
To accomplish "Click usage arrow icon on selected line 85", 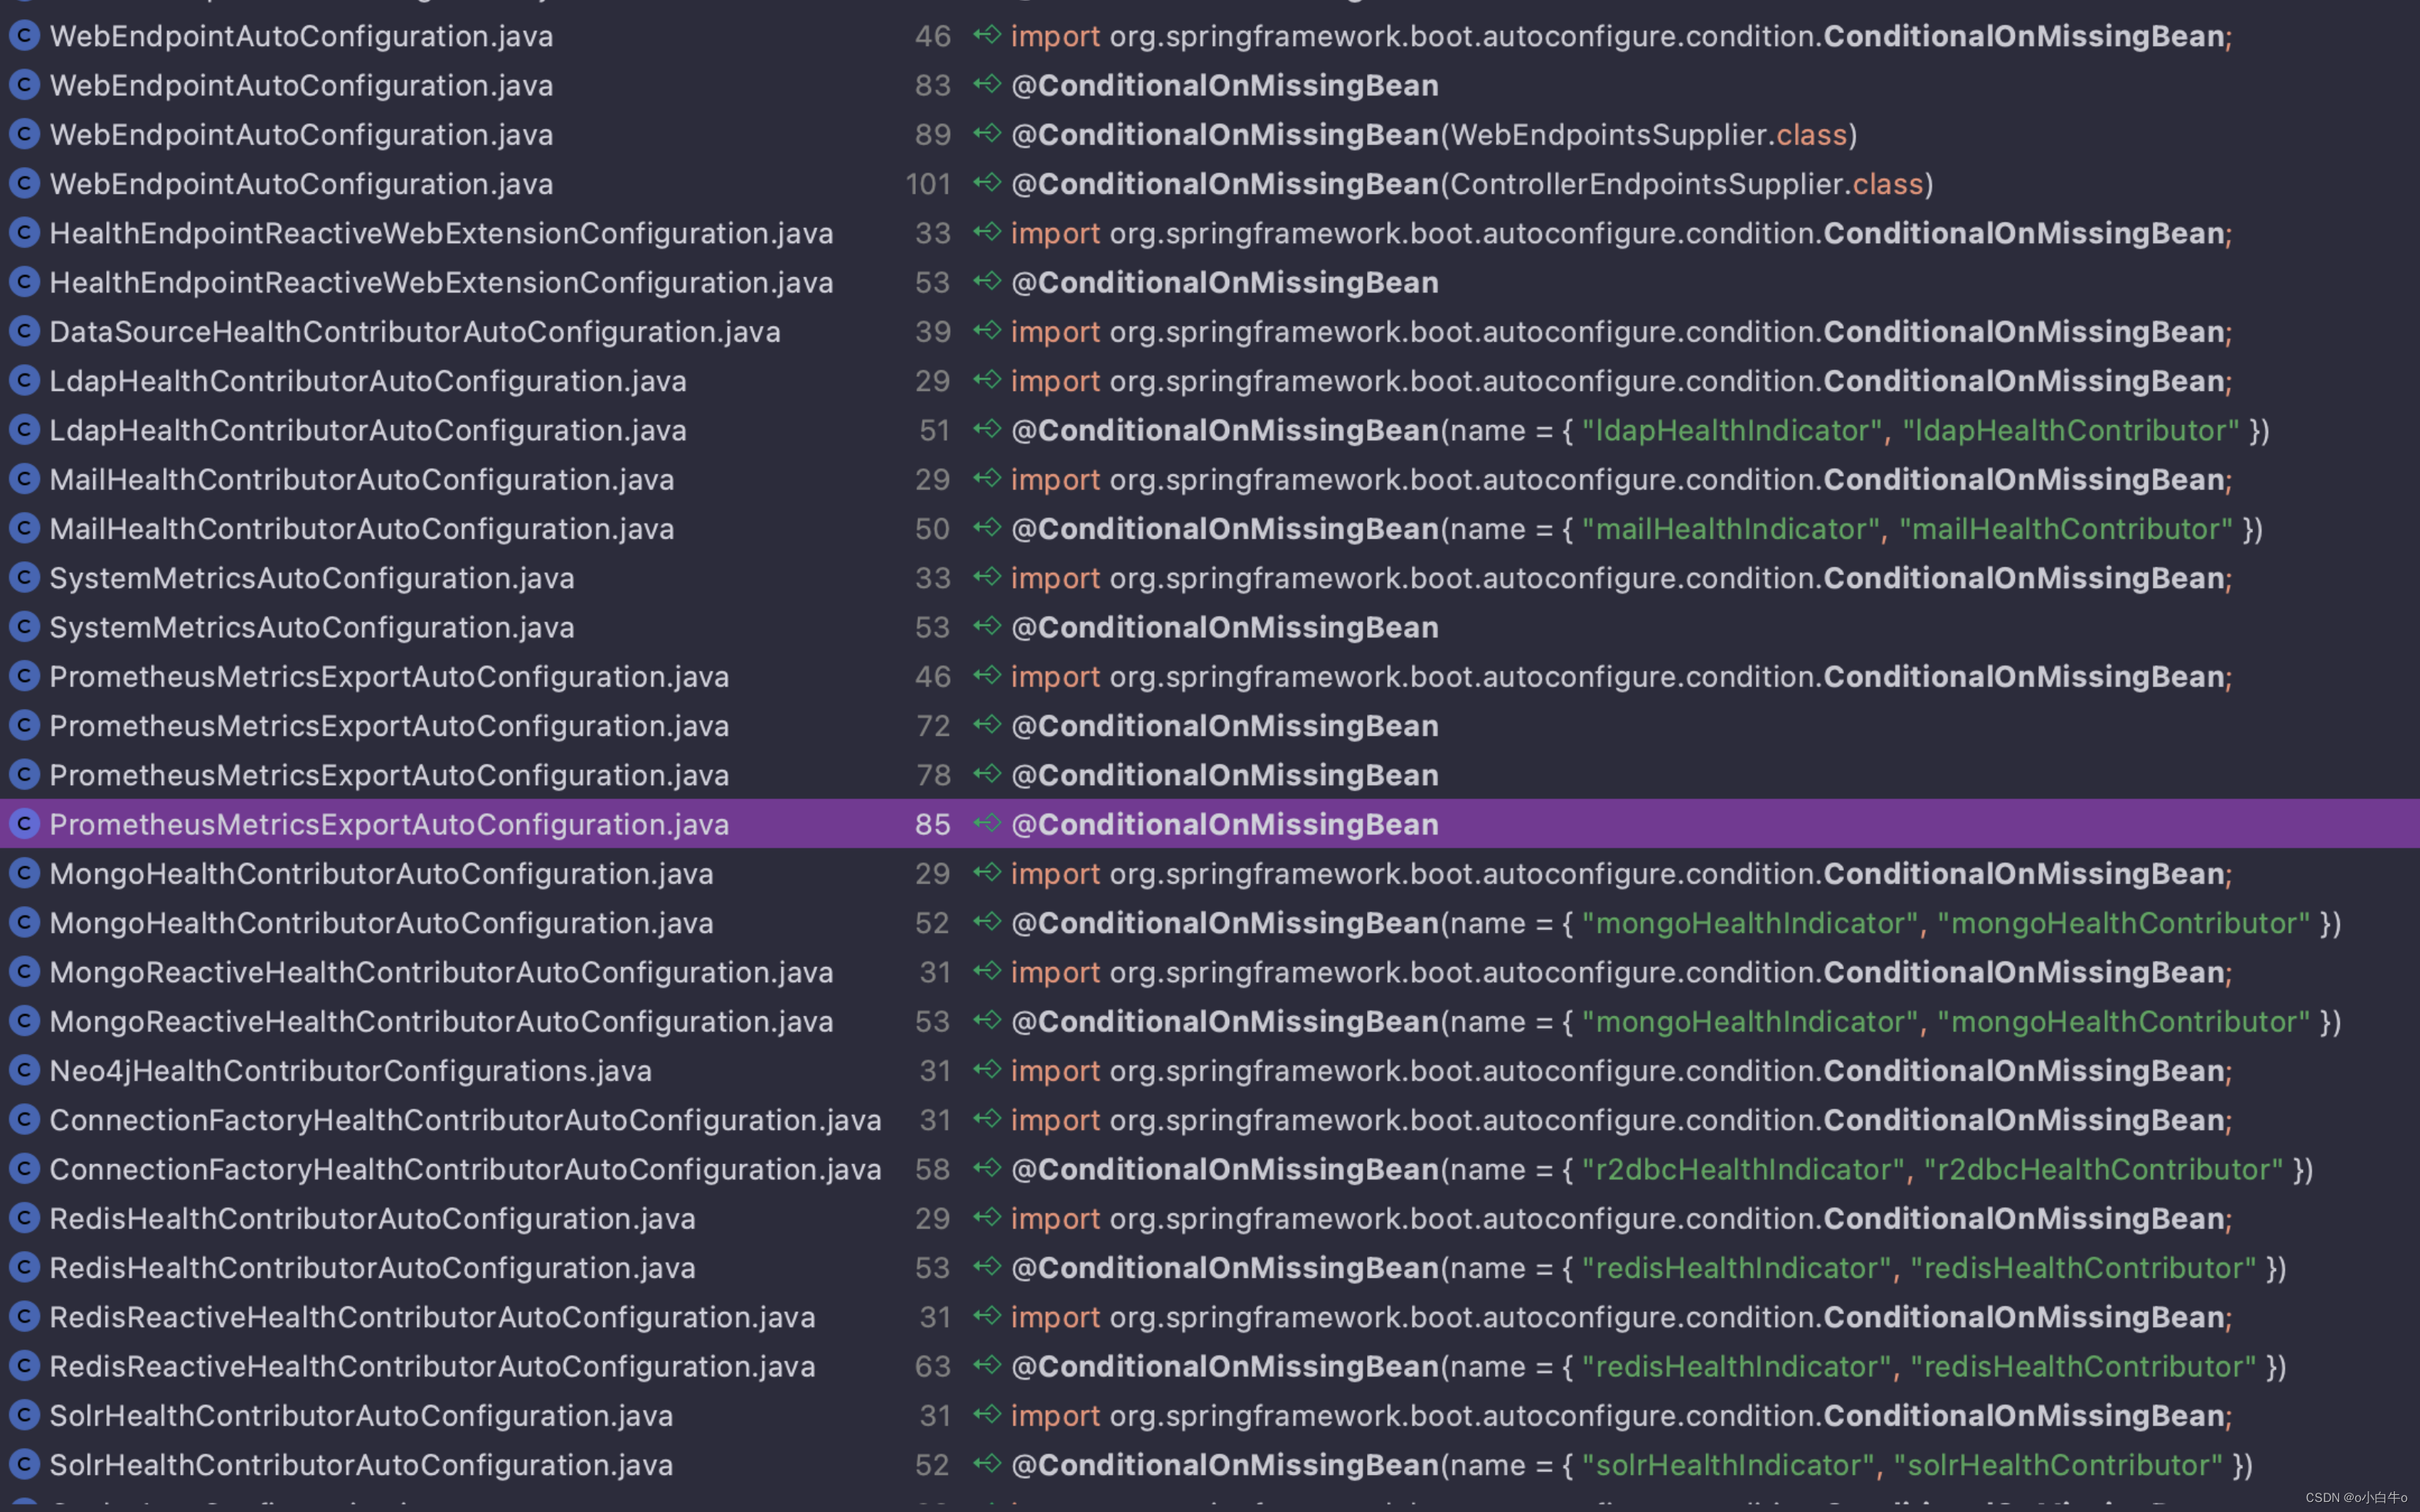I will [987, 823].
